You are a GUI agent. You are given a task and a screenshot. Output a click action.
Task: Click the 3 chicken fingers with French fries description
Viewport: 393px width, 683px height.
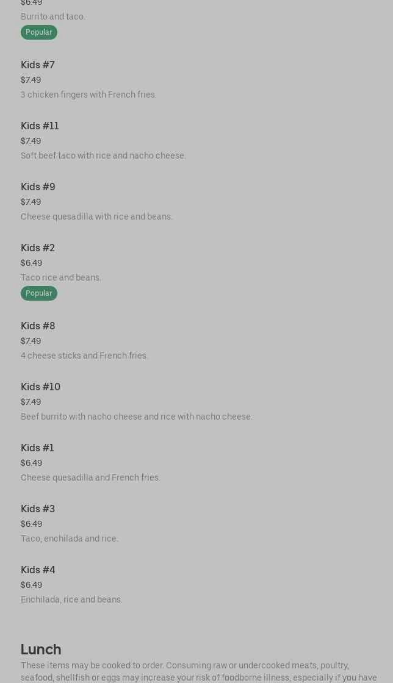pos(88,95)
